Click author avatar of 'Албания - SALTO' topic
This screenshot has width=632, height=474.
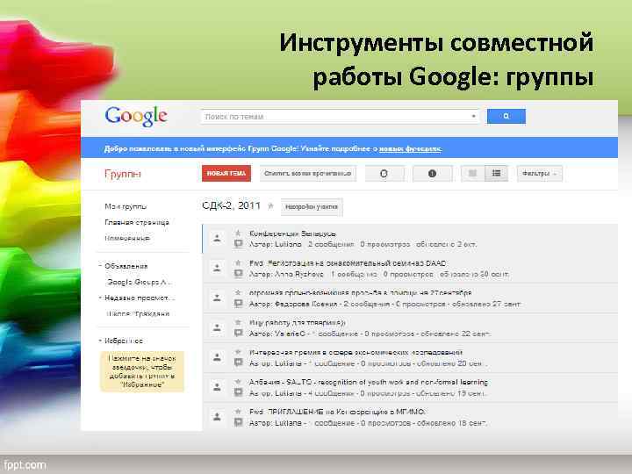217,387
